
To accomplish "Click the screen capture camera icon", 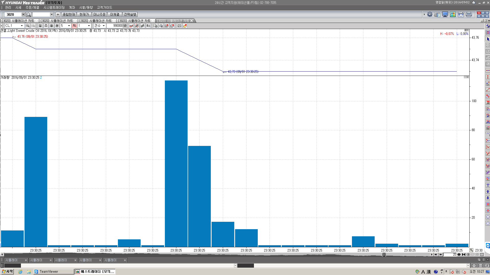I will pos(461,15).
